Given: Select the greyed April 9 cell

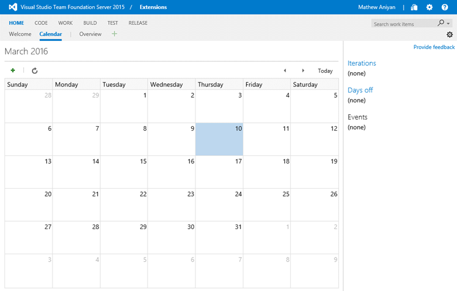Looking at the screenshot, I should pyautogui.click(x=315, y=271).
